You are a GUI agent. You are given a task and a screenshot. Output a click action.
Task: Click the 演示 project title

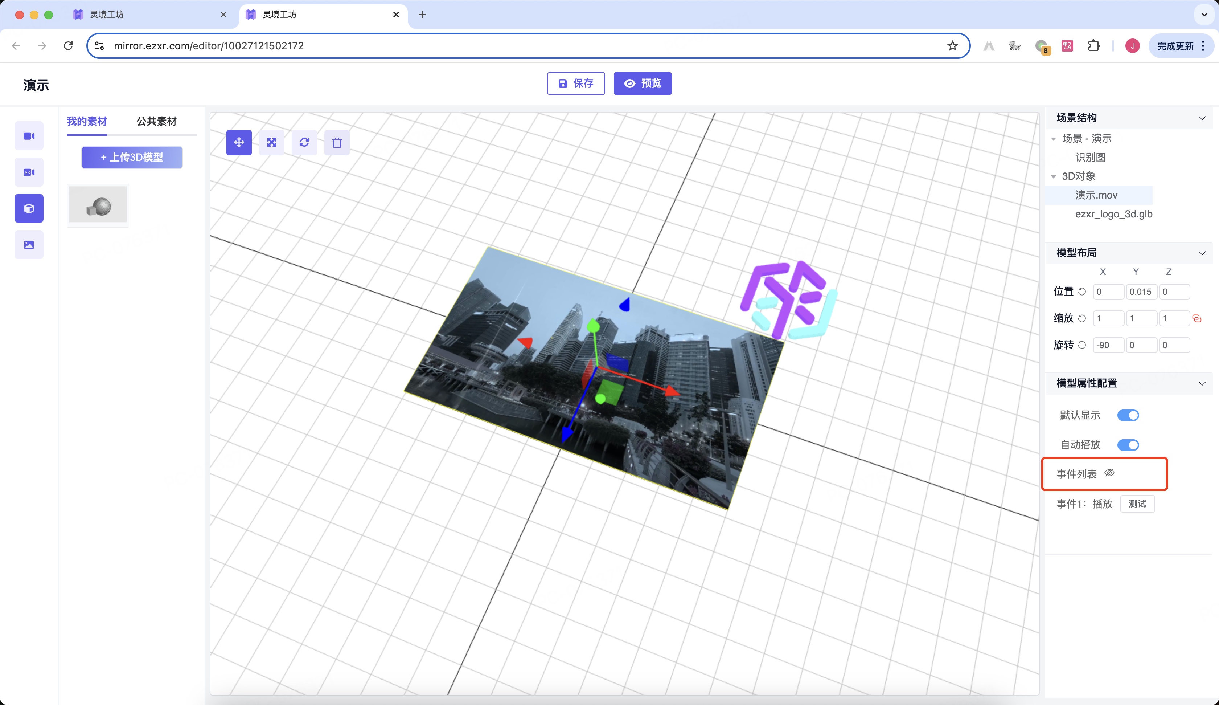pyautogui.click(x=36, y=85)
